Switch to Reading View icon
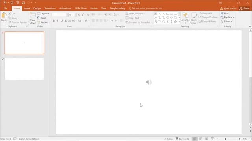Viewport: 252px width, 141px height. tap(206, 139)
